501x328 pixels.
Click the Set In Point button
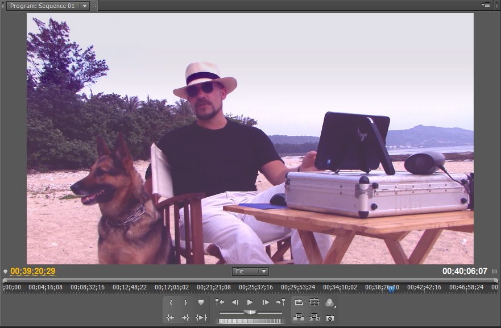[x=171, y=302]
